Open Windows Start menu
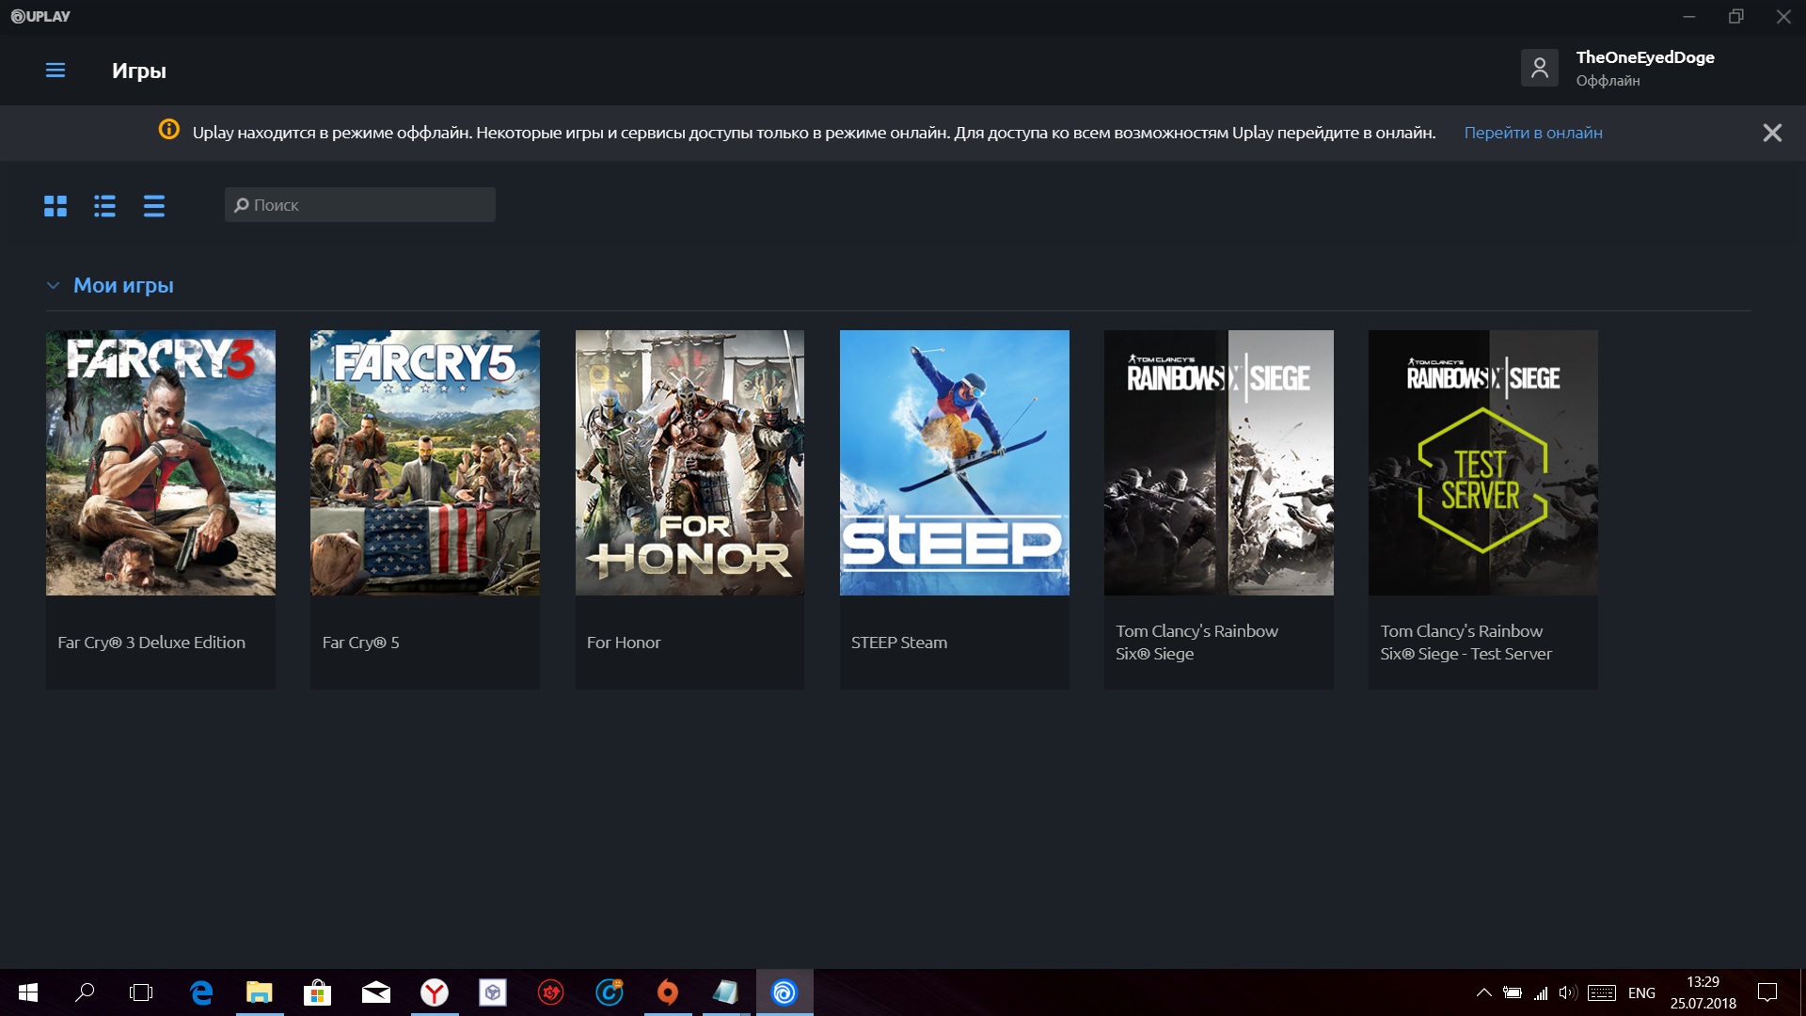1806x1016 pixels. coord(28,992)
